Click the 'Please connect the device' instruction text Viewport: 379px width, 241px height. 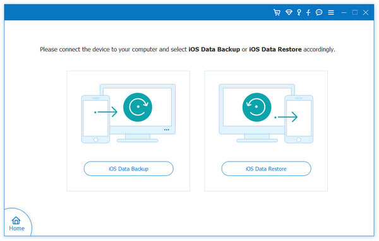coord(188,49)
